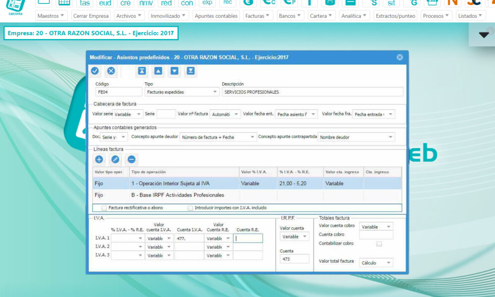The image size is (495, 297).
Task: Open the Analítica menu
Action: pos(354,16)
